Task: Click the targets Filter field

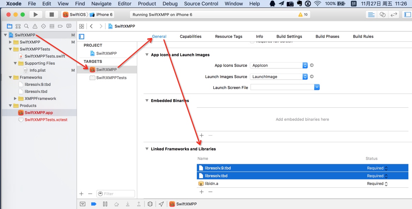Action: 116,194
